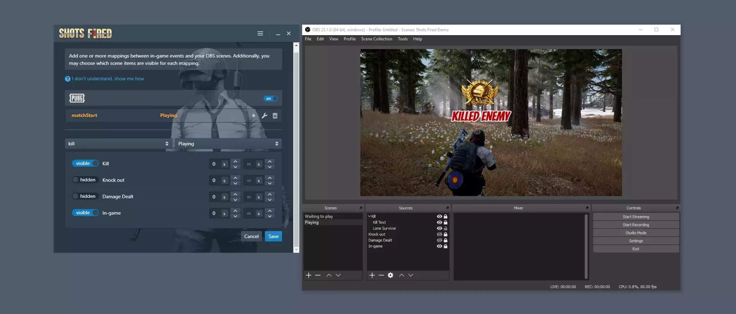The image size is (736, 314).
Task: Open OBS File menu
Action: [308, 39]
